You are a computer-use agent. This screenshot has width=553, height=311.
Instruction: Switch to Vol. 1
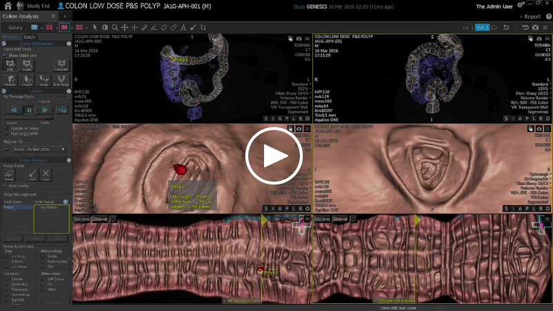468,28
